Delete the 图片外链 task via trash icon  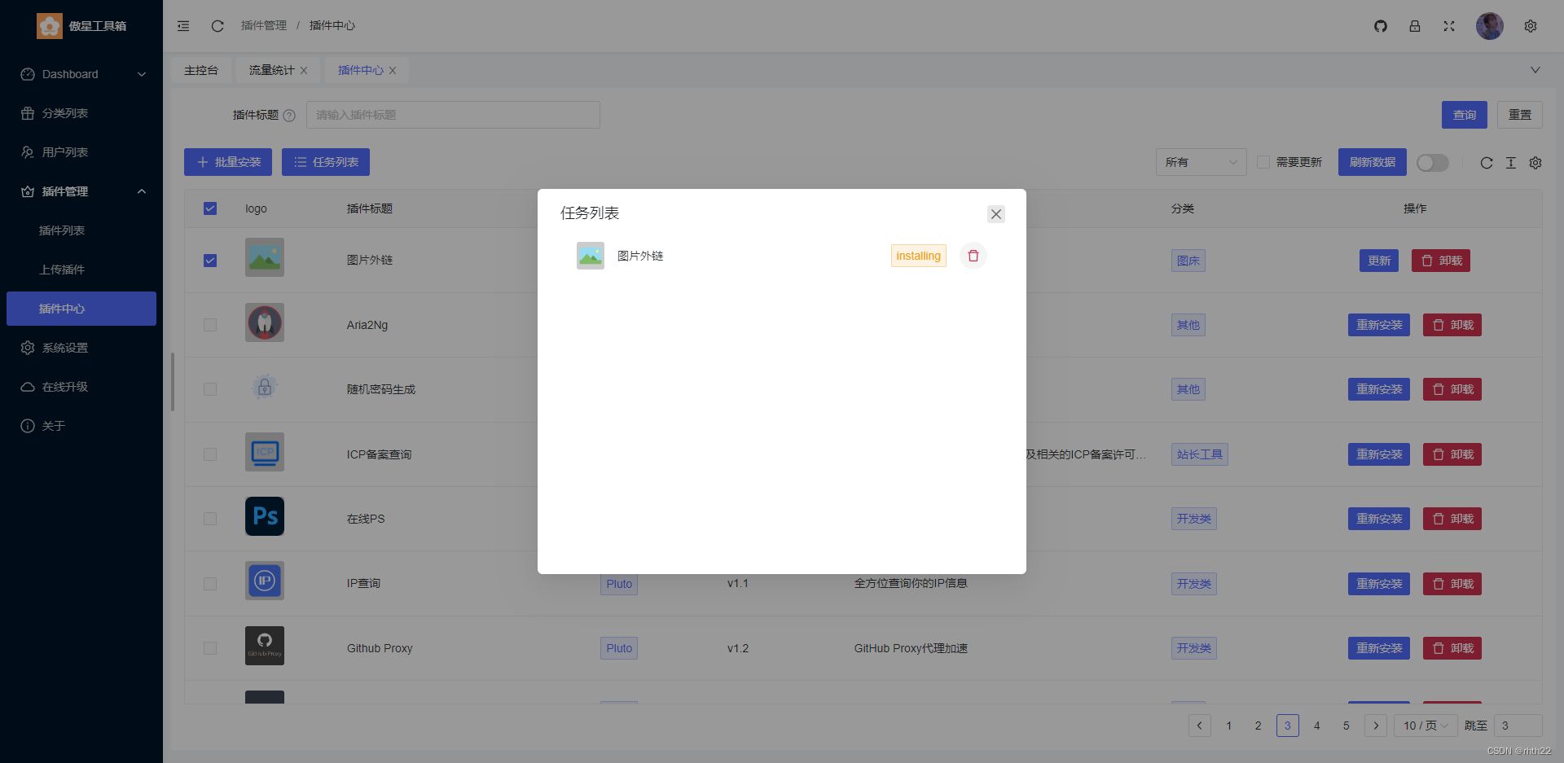click(x=973, y=256)
